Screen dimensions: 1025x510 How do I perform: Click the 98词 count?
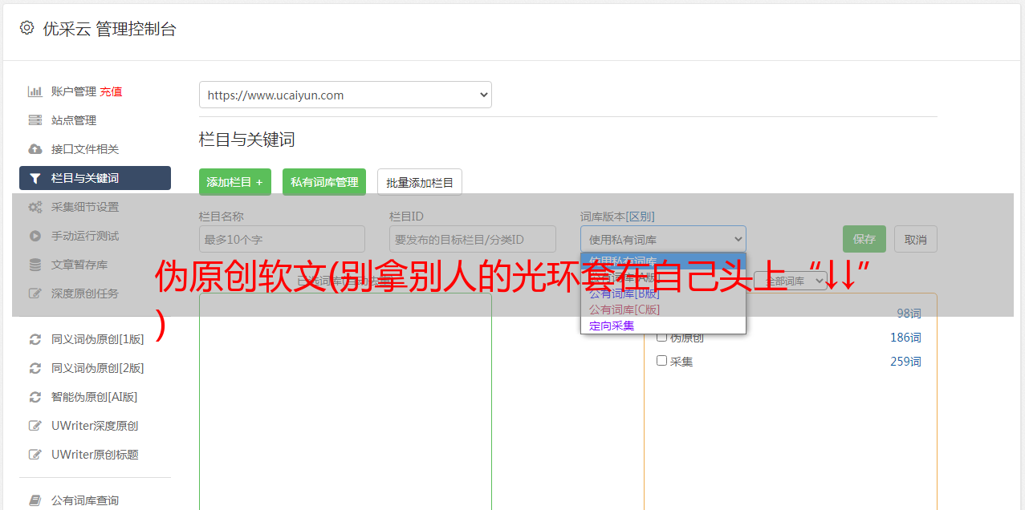[x=909, y=314]
